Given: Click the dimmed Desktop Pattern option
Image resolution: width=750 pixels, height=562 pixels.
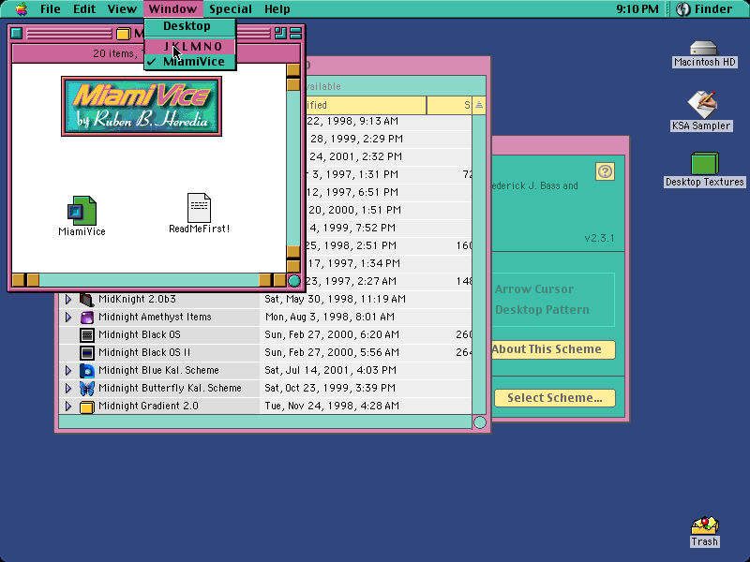Looking at the screenshot, I should [542, 310].
